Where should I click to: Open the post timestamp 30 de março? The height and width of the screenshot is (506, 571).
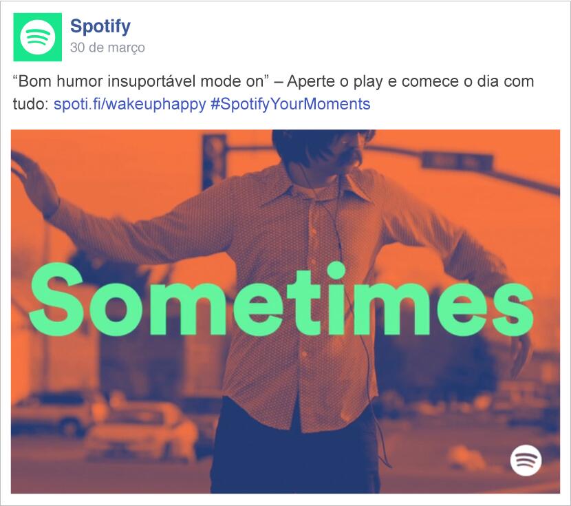click(x=107, y=48)
